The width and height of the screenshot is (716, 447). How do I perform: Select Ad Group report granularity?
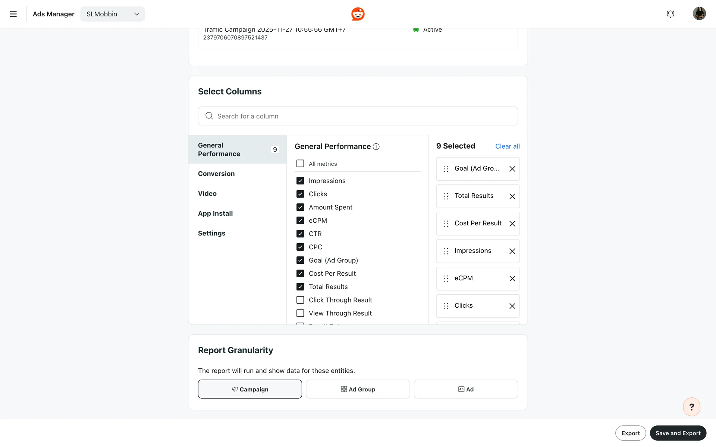point(358,389)
